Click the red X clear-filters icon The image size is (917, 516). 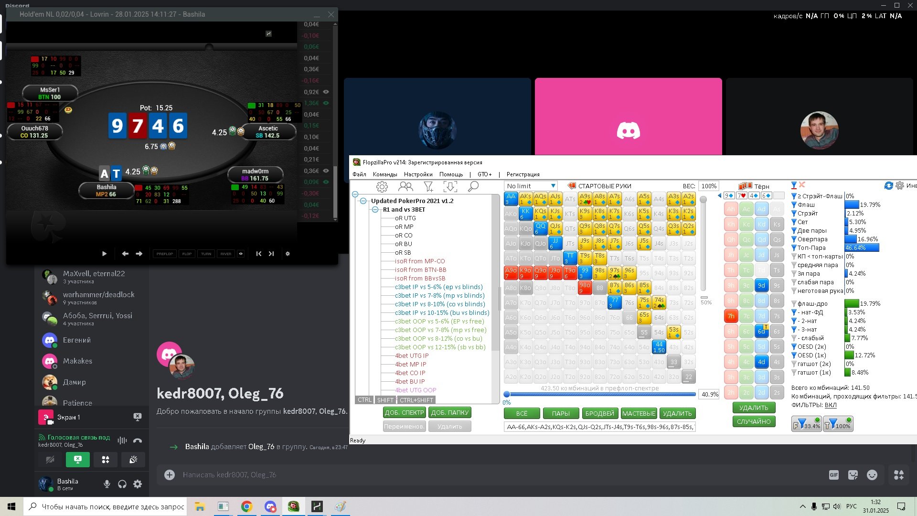tap(802, 185)
